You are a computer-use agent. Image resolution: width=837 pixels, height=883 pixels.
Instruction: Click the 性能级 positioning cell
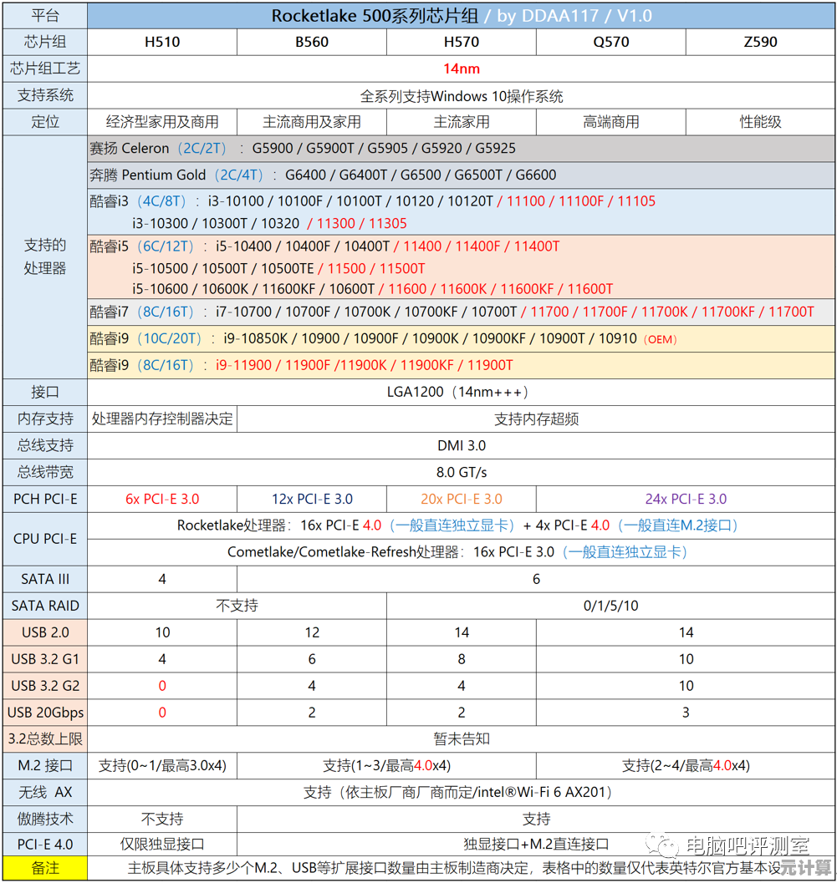click(760, 122)
